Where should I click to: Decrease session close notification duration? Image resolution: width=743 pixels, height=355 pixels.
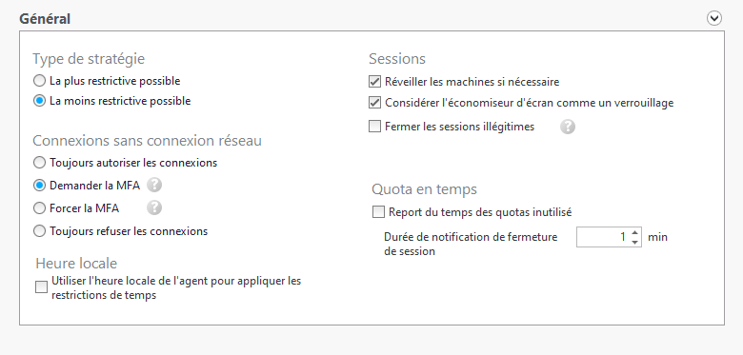tap(635, 242)
